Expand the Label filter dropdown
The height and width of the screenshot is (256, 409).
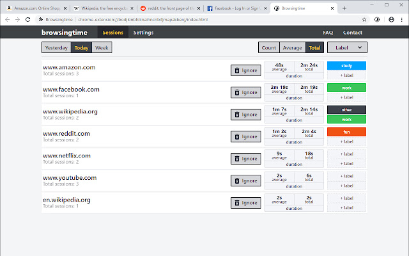point(347,47)
